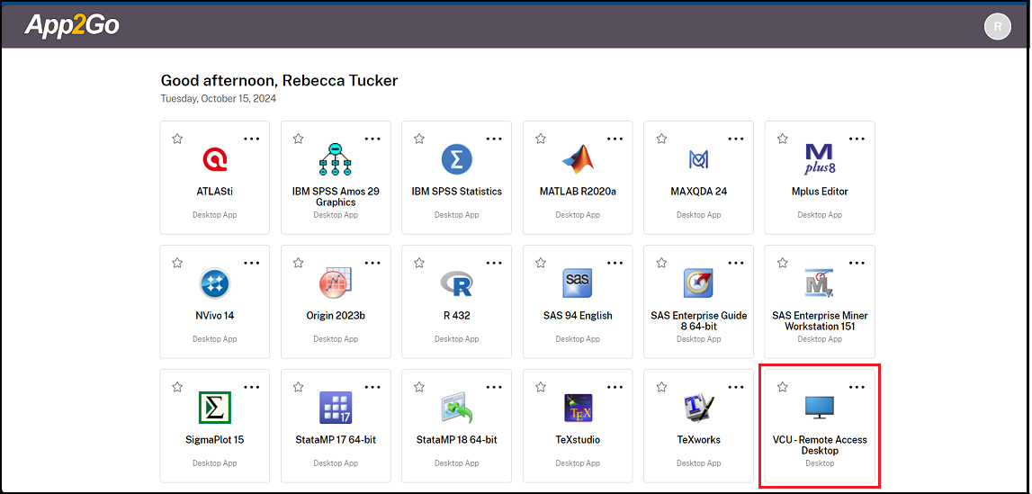The width and height of the screenshot is (1032, 494).
Task: Launch the Origin 2023b icon
Action: 336,283
